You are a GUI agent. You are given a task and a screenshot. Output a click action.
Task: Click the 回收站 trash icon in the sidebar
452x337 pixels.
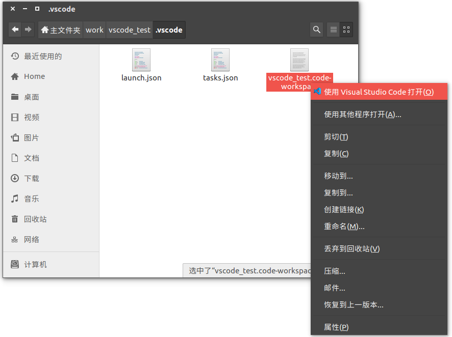pos(15,219)
